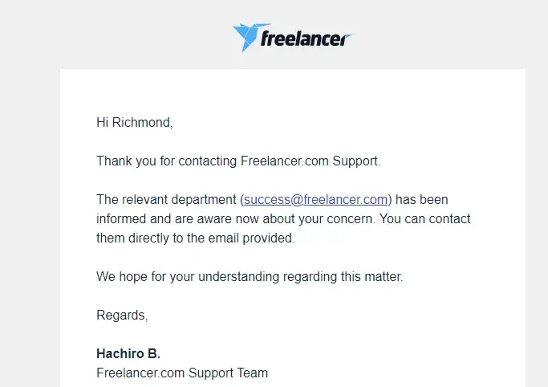Click the name Richmond in the greeting

[x=141, y=122]
